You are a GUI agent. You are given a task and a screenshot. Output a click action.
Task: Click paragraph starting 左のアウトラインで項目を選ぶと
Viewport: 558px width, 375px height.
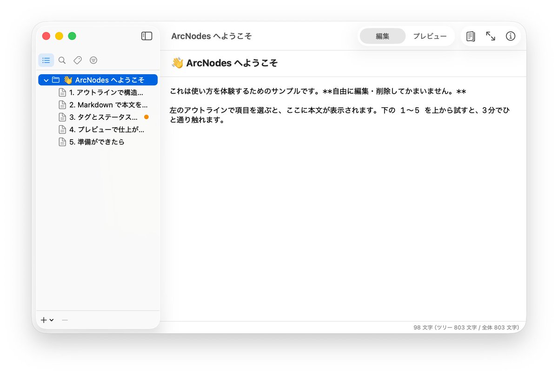tap(340, 115)
